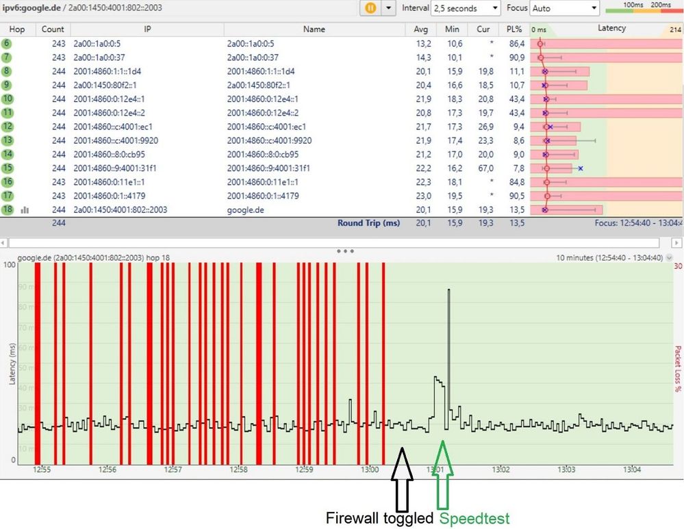Click the horizontal scrollbar left arrow
Viewport: 684px width, 529px height.
click(x=3, y=242)
